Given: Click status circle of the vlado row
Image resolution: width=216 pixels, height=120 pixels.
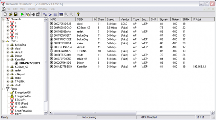Looking at the screenshot, I should point(51,55).
